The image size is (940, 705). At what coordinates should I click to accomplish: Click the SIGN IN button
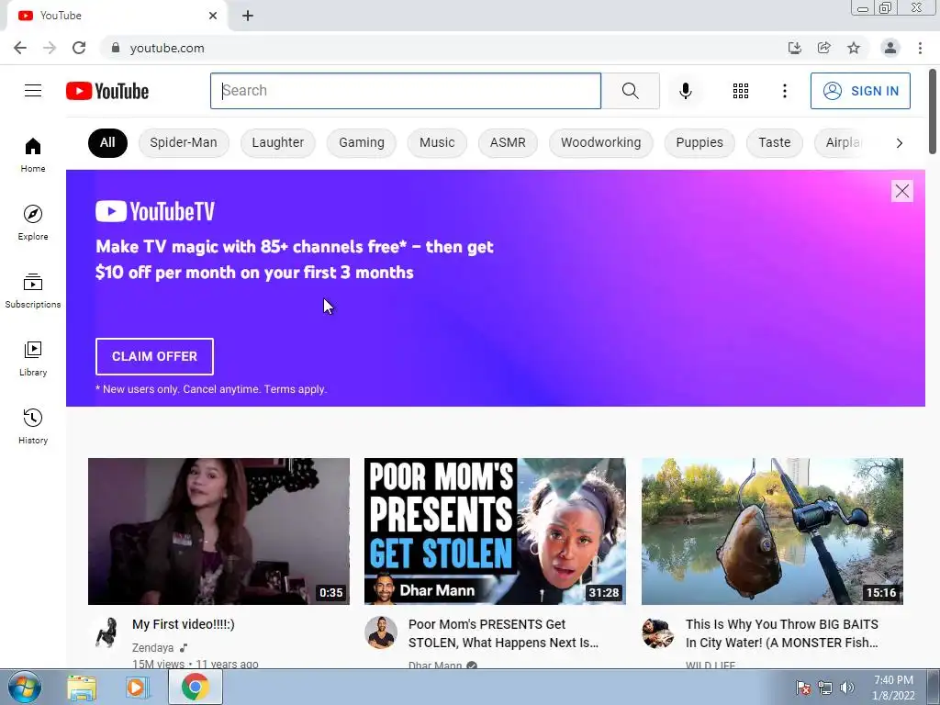(x=860, y=91)
